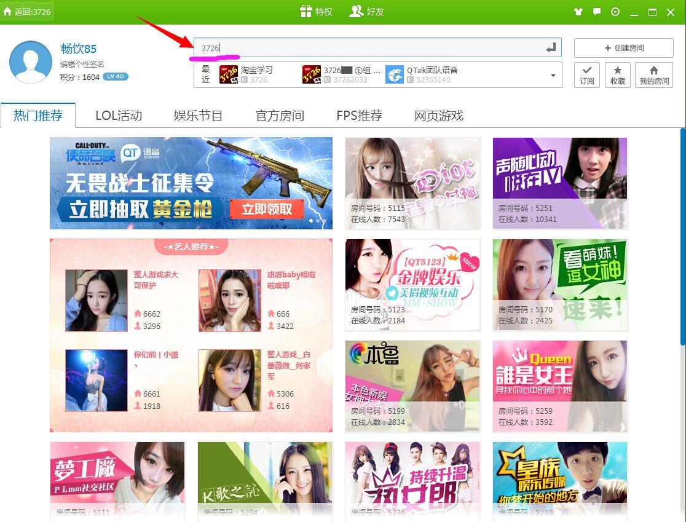Screen dimensions: 686x522
Task: Open 我的房间 my rooms
Action: click(x=653, y=75)
